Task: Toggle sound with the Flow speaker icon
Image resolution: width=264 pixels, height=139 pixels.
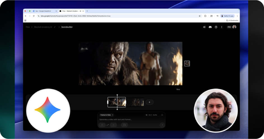Action: [204, 27]
